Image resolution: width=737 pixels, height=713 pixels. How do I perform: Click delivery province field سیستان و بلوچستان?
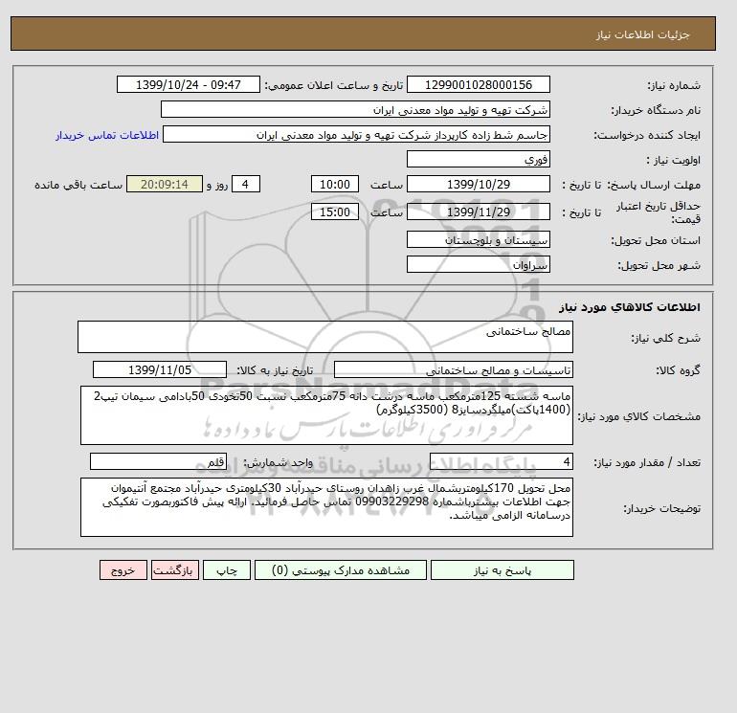click(x=478, y=239)
